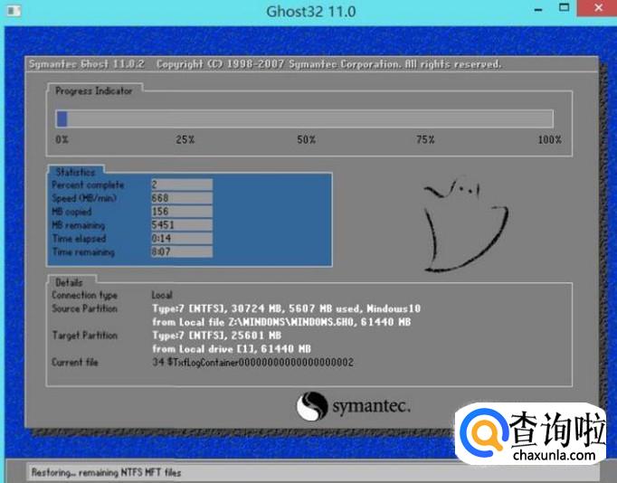This screenshot has width=617, height=483.
Task: Click the MB remaining label
Action: point(79,225)
